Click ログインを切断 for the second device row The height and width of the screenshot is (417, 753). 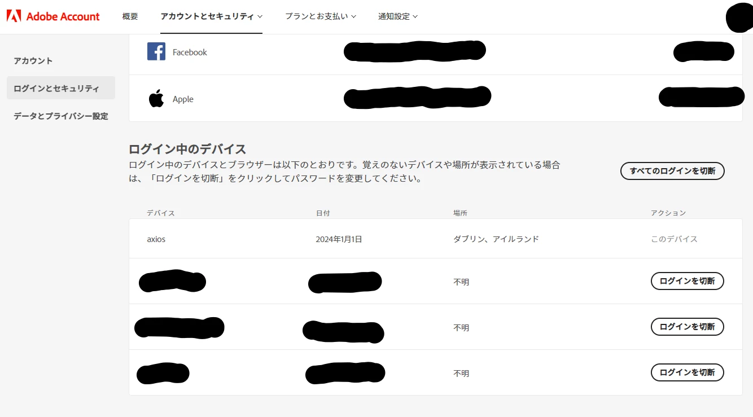[x=688, y=281]
